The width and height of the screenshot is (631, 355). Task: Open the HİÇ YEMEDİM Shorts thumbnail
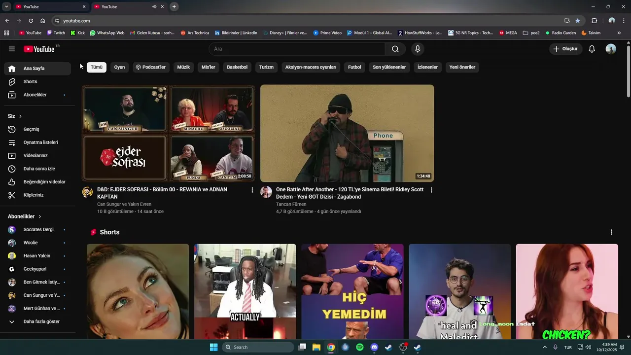click(352, 291)
